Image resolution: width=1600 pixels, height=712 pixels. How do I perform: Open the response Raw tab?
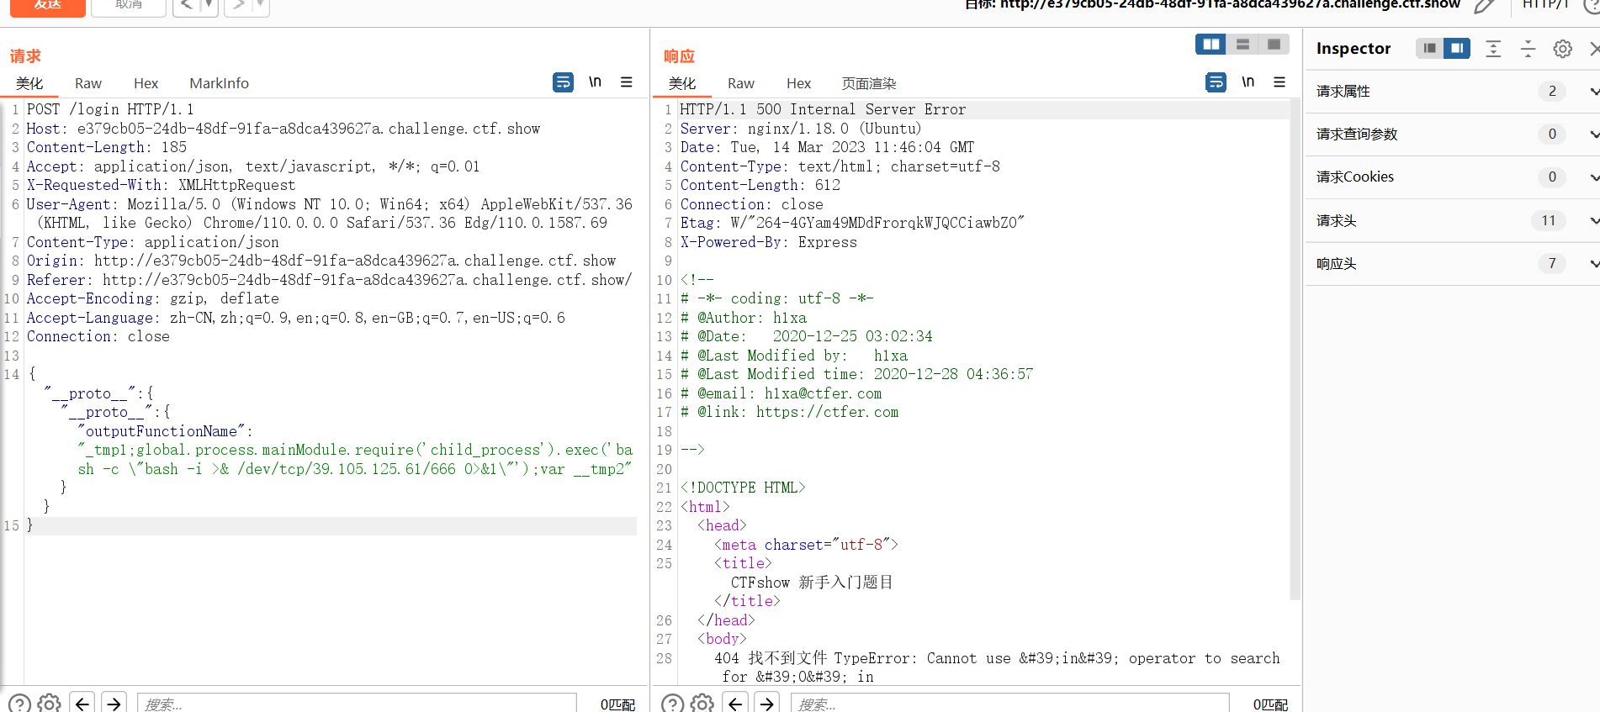[x=741, y=83]
